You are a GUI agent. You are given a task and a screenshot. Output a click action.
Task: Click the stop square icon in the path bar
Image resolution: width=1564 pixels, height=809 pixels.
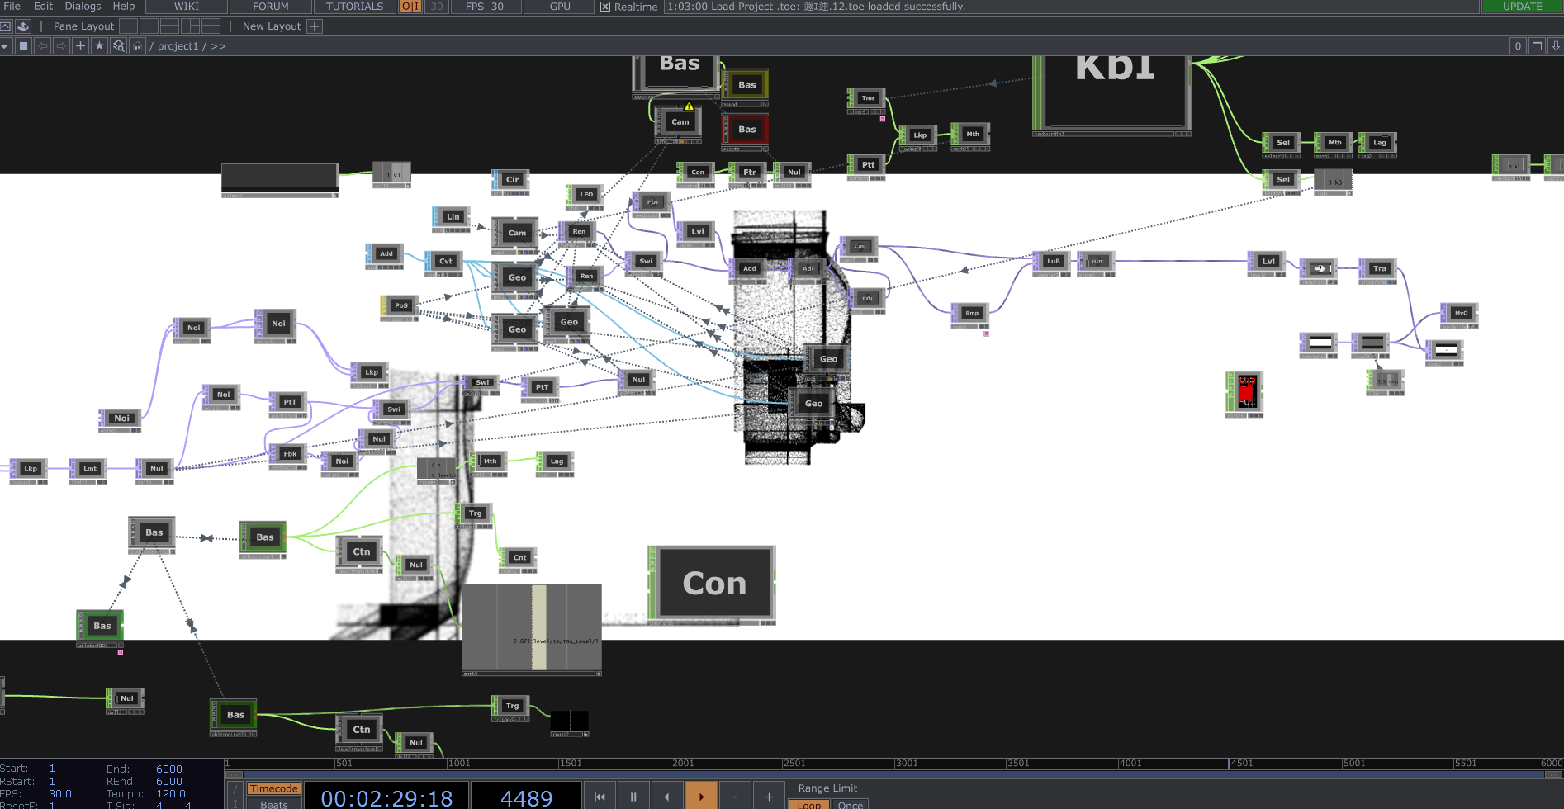[x=23, y=46]
